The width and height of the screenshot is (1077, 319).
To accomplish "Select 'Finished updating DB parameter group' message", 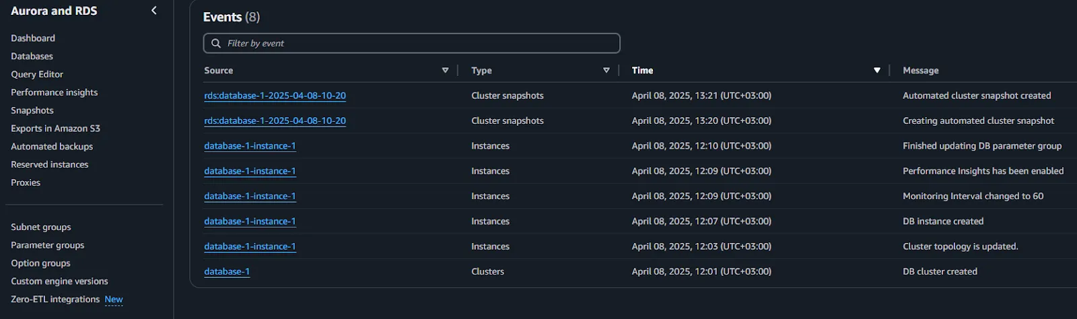I will pyautogui.click(x=982, y=146).
